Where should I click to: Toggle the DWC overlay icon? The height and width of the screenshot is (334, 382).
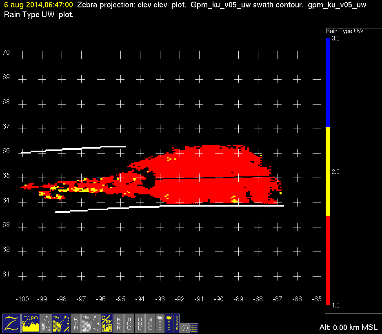pos(140,323)
